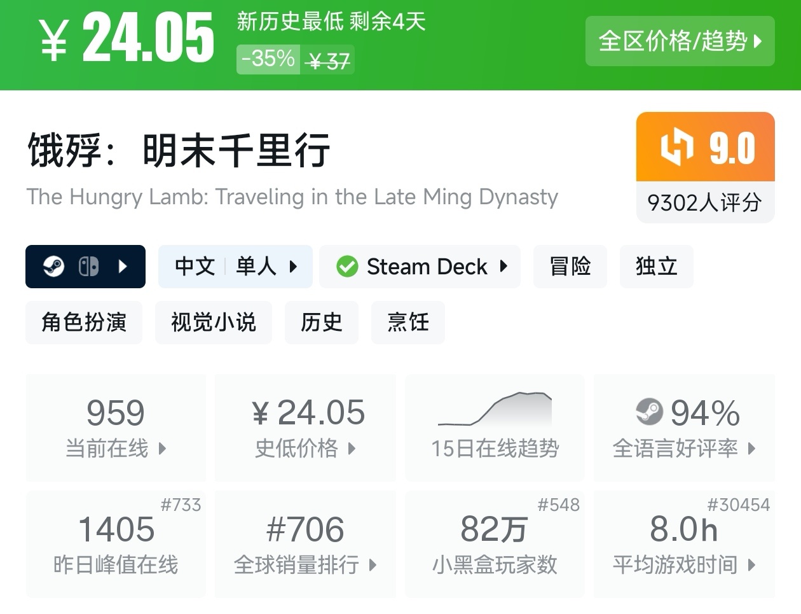Click the yen symbol in the green banner
The height and width of the screenshot is (614, 801).
pos(54,41)
